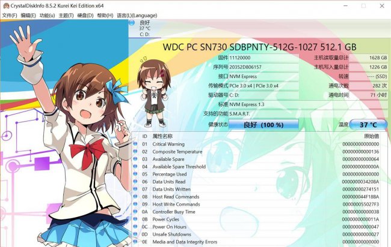The width and height of the screenshot is (391, 247).
Task: Click the standard field NVM Express 1.3
Action: 308,104
